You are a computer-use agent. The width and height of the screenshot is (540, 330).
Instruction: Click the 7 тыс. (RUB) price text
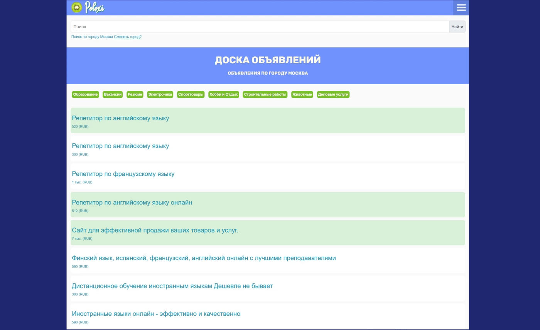[x=82, y=239]
